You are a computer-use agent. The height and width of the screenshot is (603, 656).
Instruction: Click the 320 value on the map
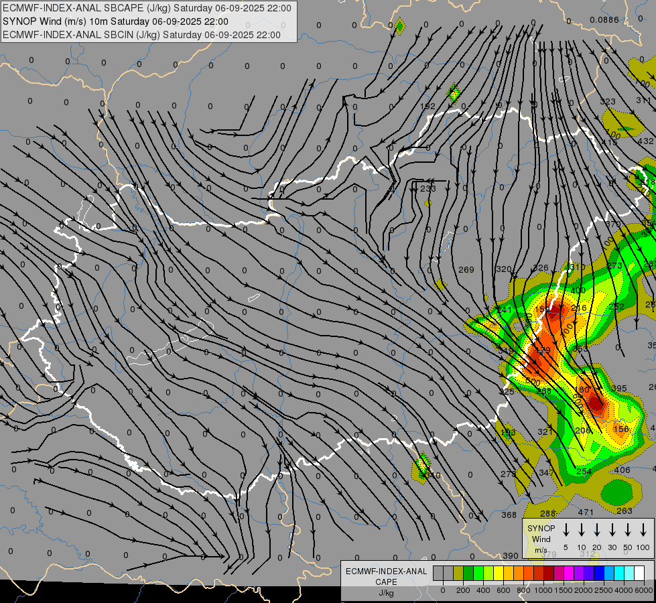click(504, 269)
